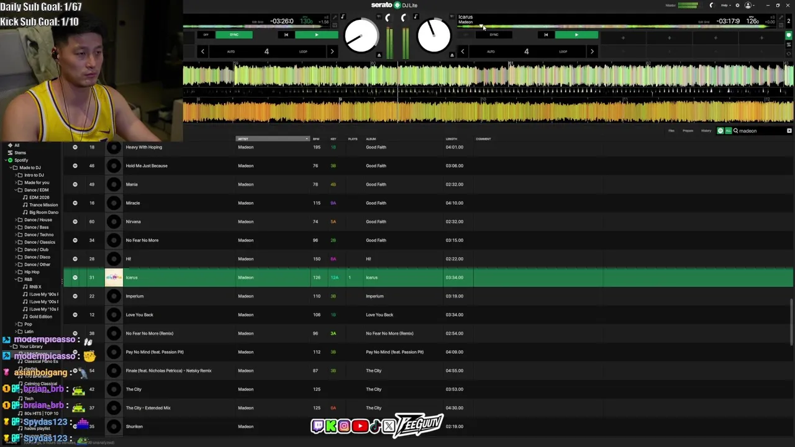Viewport: 795px width, 447px height.
Task: Double the right deck loop length
Action: tap(591, 52)
